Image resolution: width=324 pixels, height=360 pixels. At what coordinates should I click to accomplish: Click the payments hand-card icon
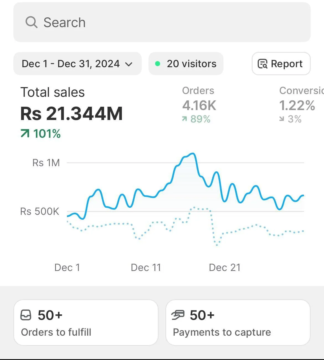click(178, 315)
